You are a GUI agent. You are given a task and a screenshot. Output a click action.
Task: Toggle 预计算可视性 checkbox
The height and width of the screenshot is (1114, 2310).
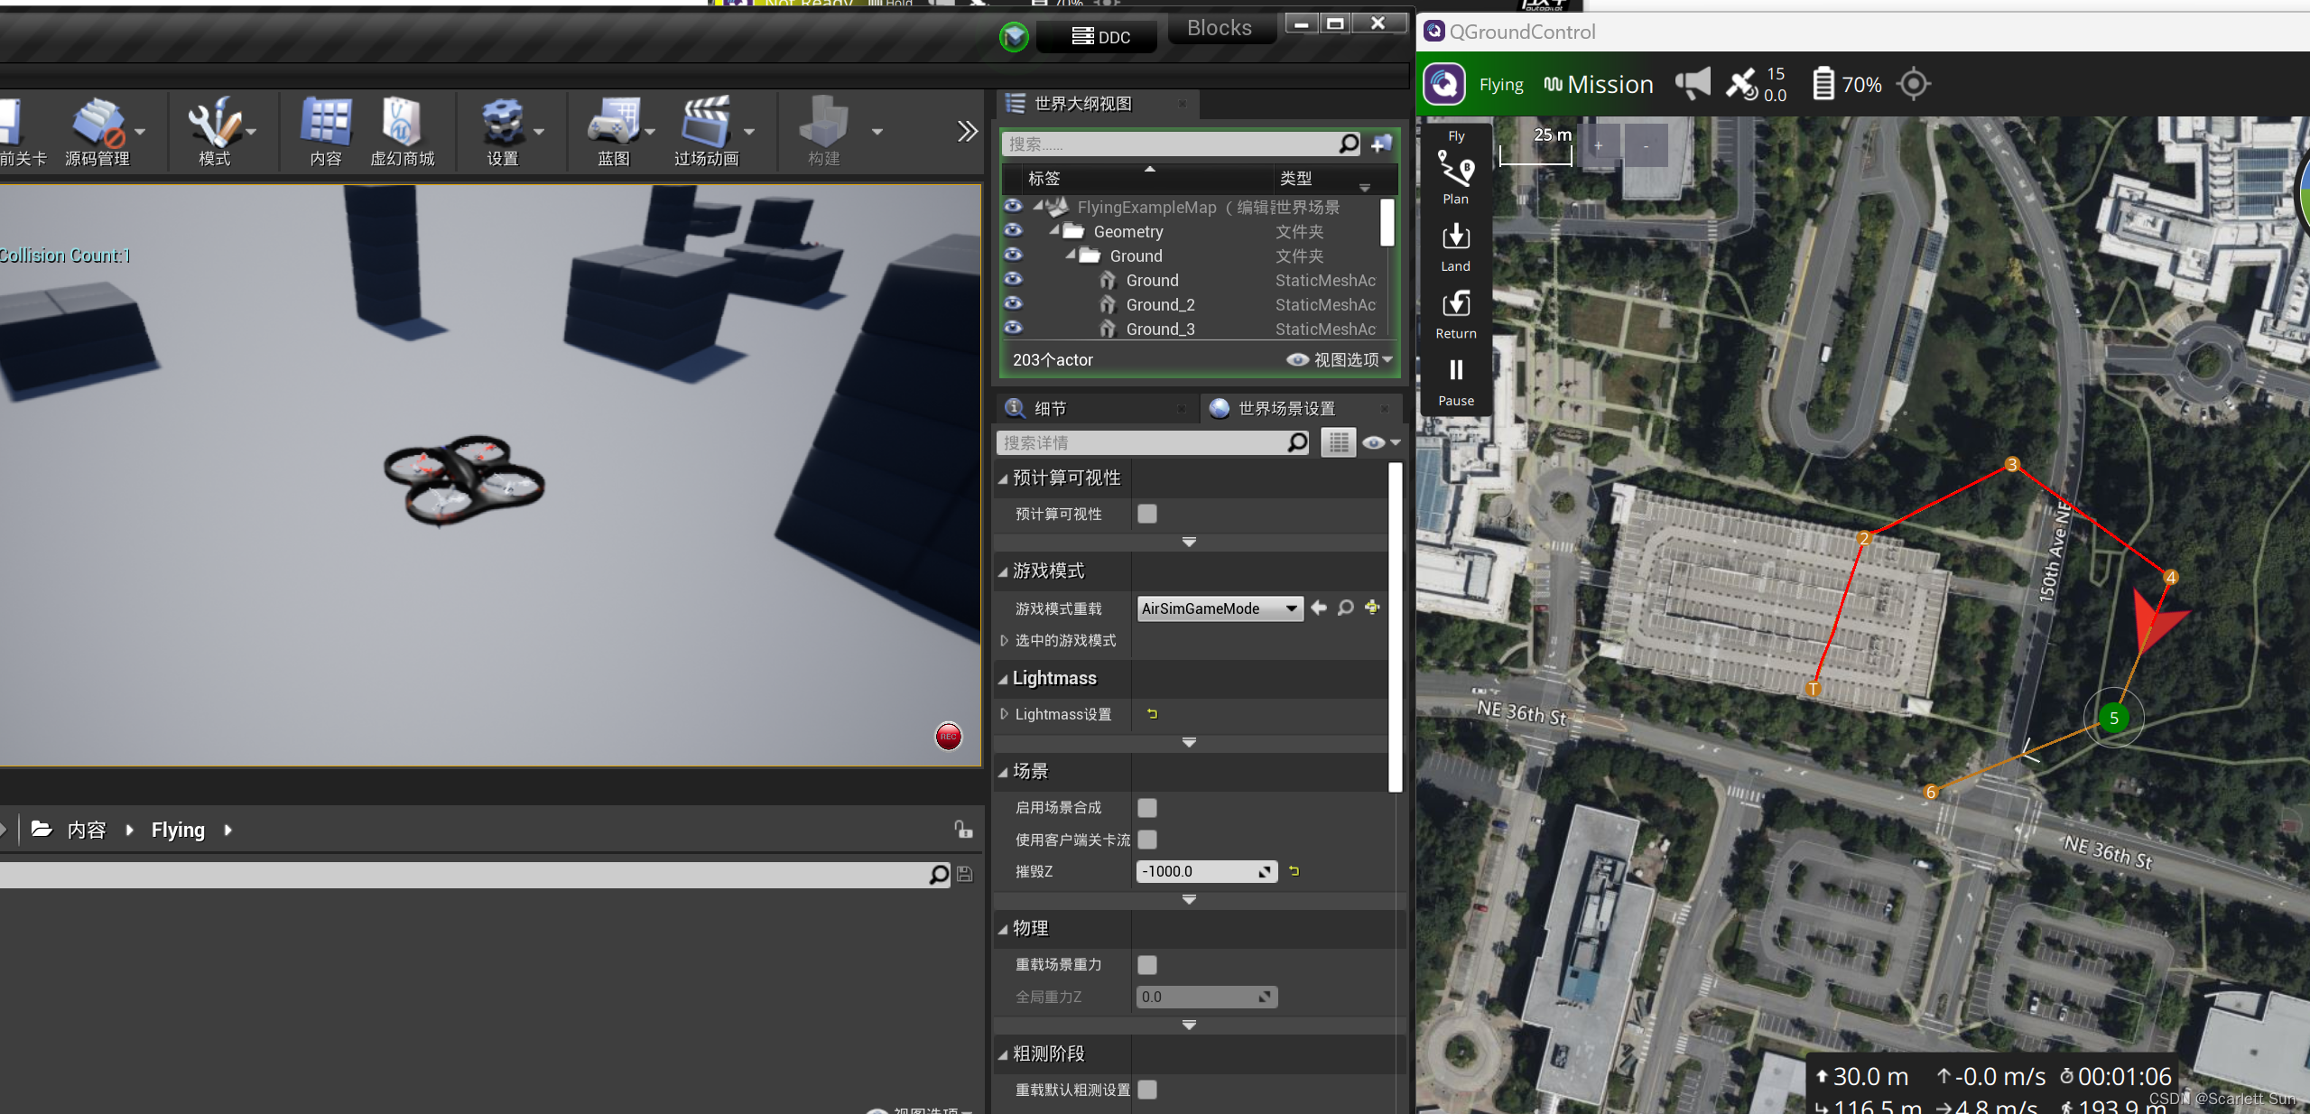(1147, 513)
